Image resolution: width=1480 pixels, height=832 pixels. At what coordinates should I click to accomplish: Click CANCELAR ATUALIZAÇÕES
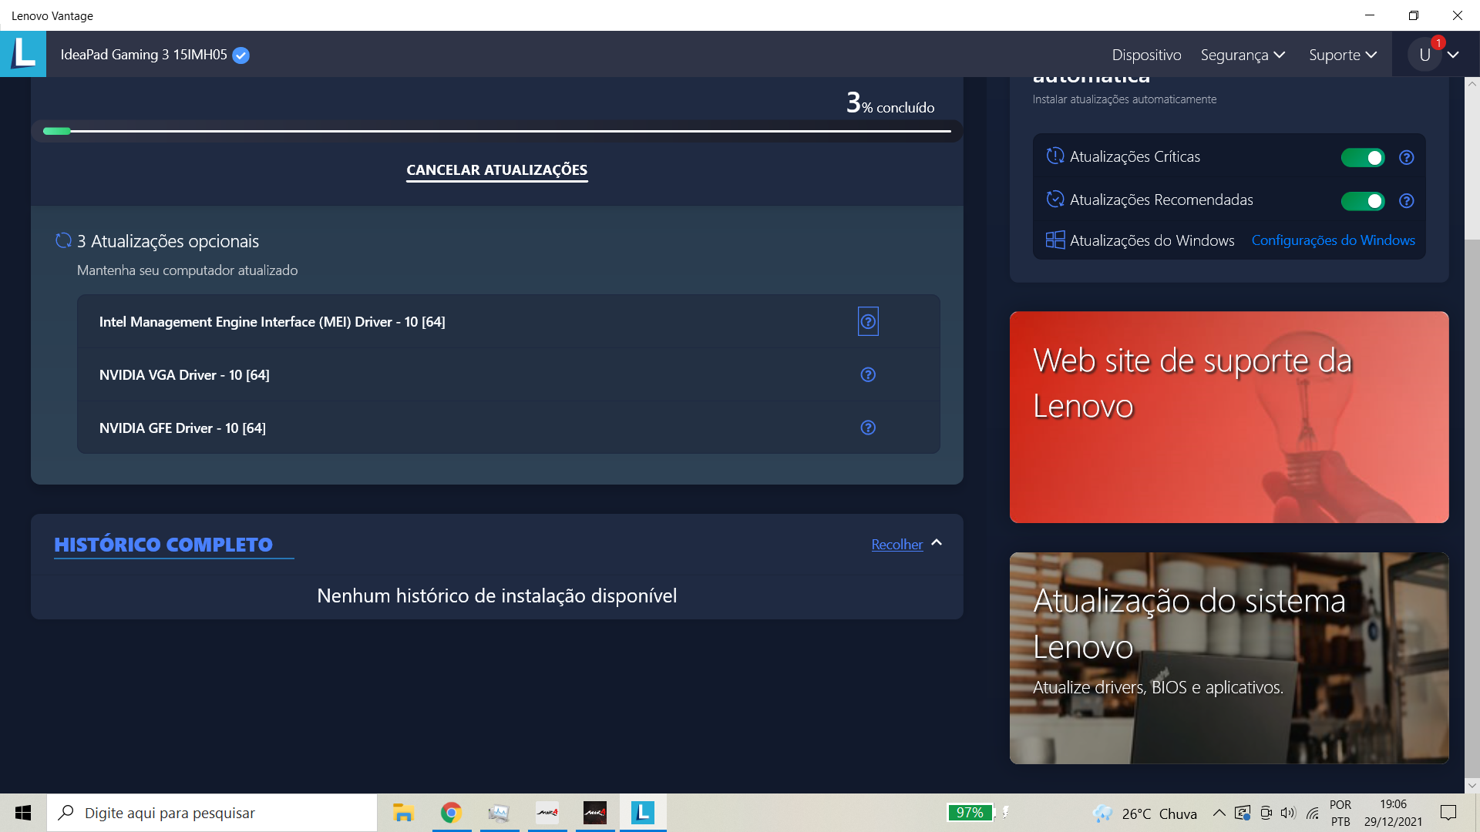497,170
